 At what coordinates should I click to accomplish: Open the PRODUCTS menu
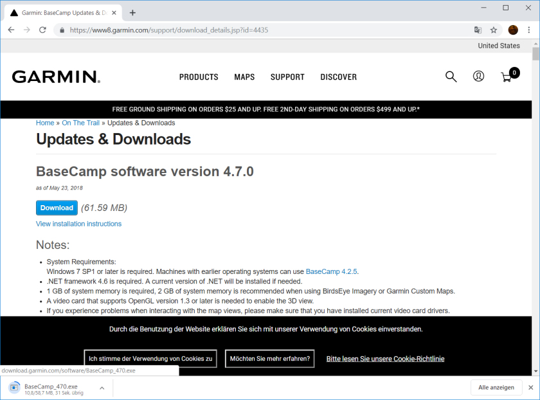[x=199, y=77]
